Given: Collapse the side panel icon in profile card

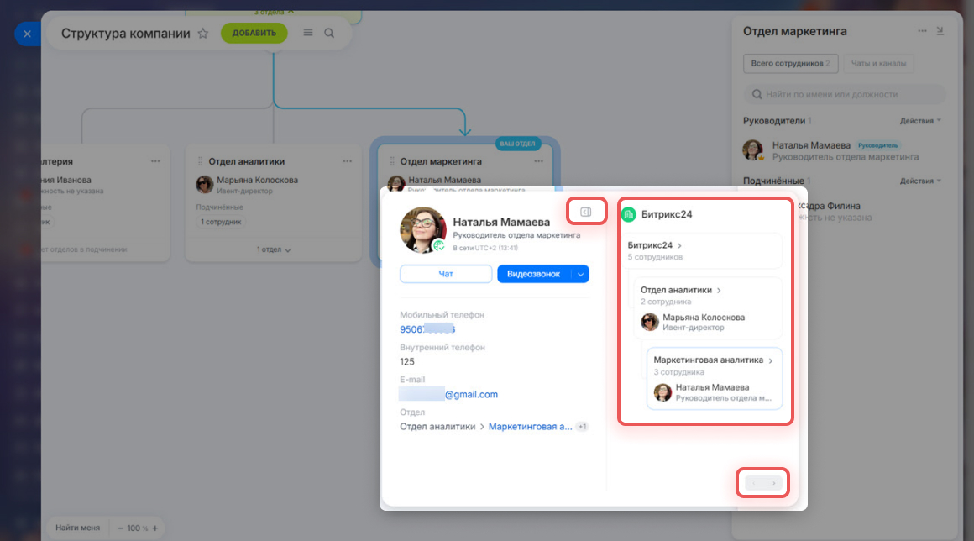Looking at the screenshot, I should [586, 212].
